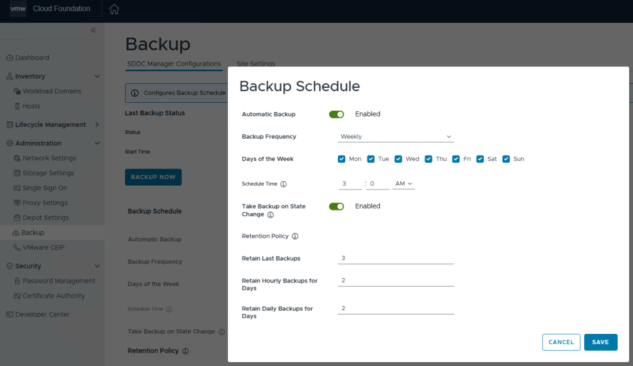Click the Retain Last Backups field
The image size is (633, 366).
point(395,258)
